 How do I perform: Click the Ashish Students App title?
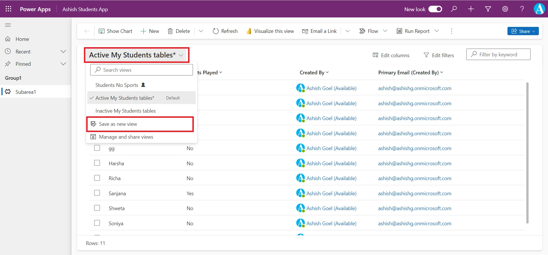pos(85,9)
